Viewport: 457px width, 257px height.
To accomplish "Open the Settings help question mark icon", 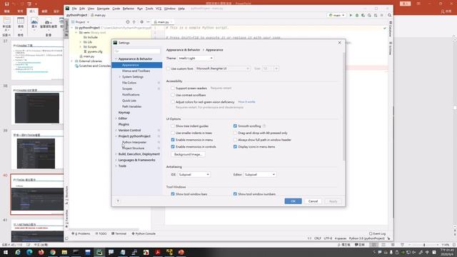I will pyautogui.click(x=118, y=201).
